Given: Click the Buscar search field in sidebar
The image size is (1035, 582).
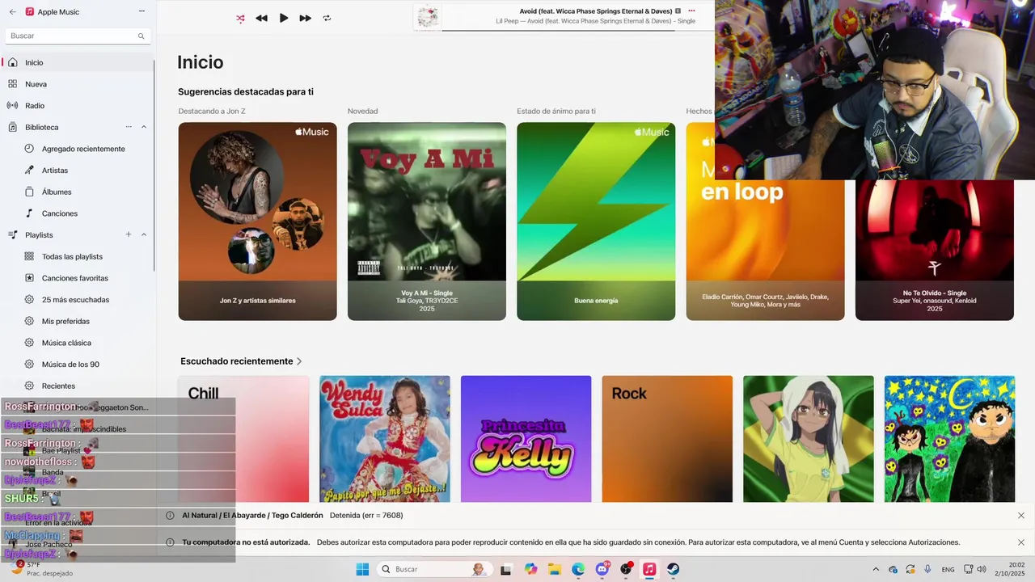Looking at the screenshot, I should (78, 36).
